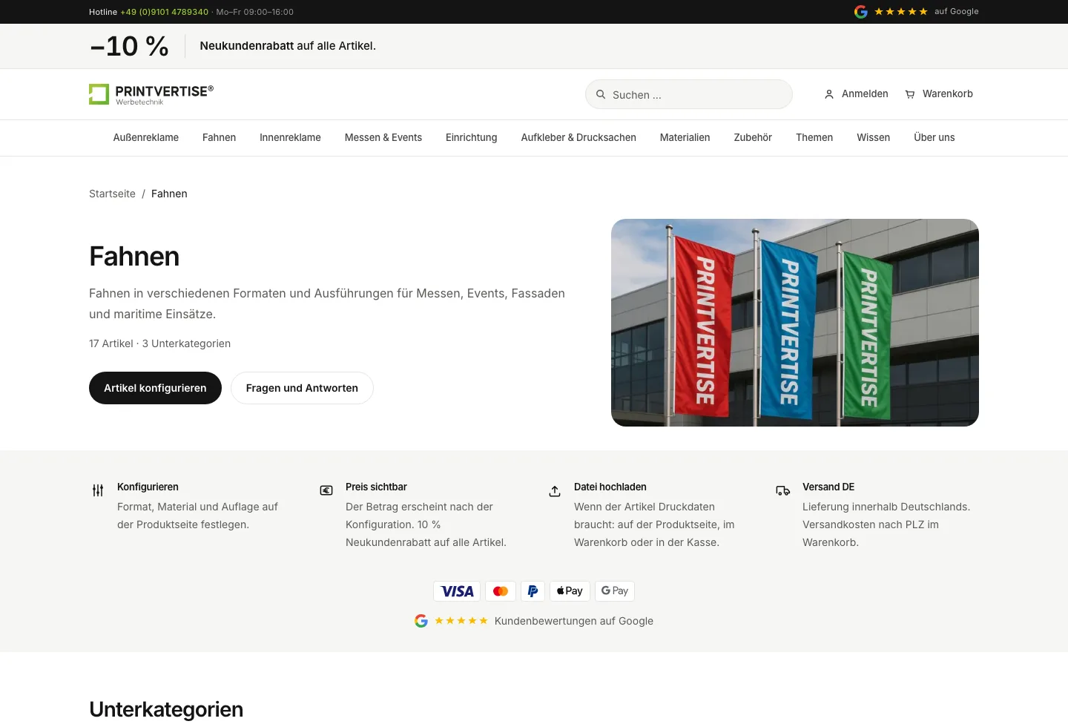Click the Preis sichtbar euro icon

pyautogui.click(x=326, y=490)
